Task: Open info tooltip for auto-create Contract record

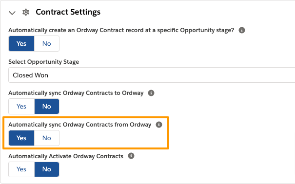Action: [242, 30]
